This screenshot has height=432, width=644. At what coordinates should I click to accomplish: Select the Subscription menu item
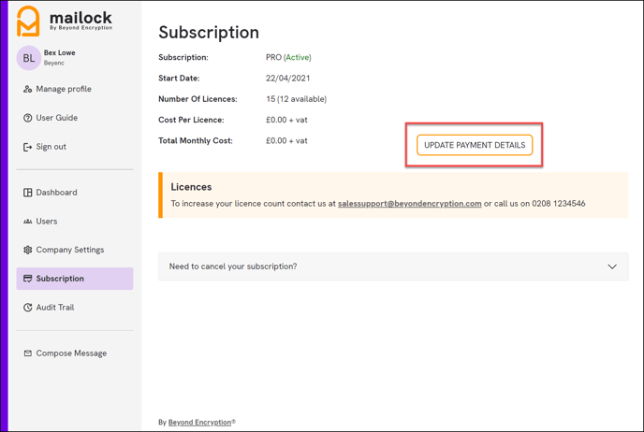pos(75,279)
